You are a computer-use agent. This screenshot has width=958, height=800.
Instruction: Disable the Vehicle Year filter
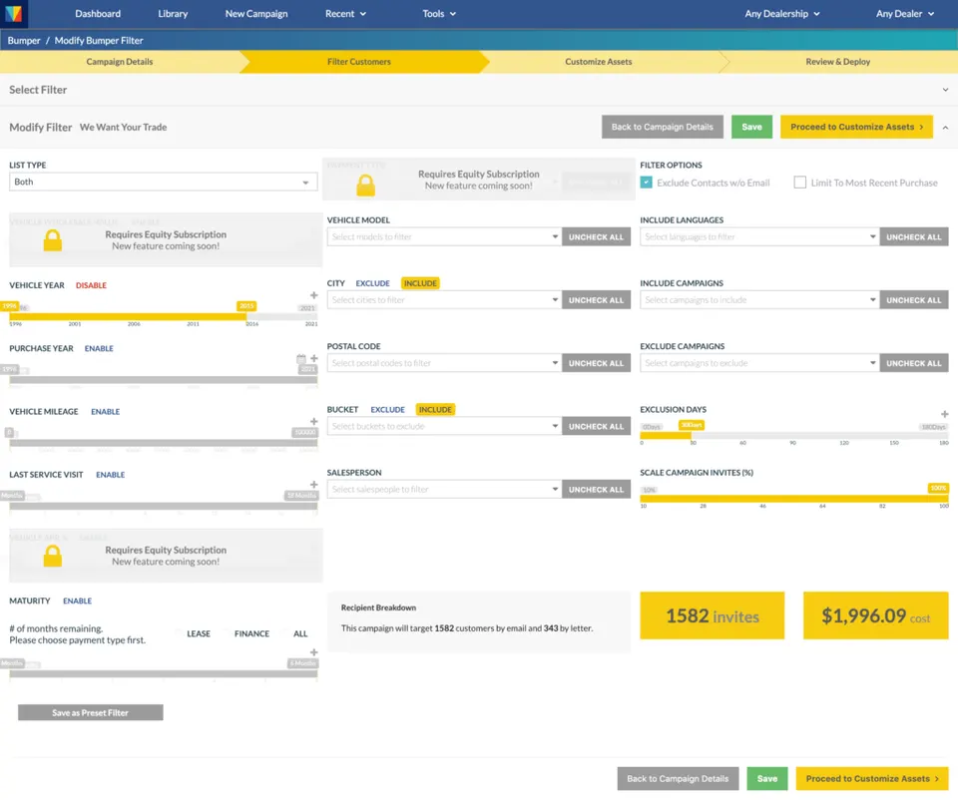tap(91, 285)
